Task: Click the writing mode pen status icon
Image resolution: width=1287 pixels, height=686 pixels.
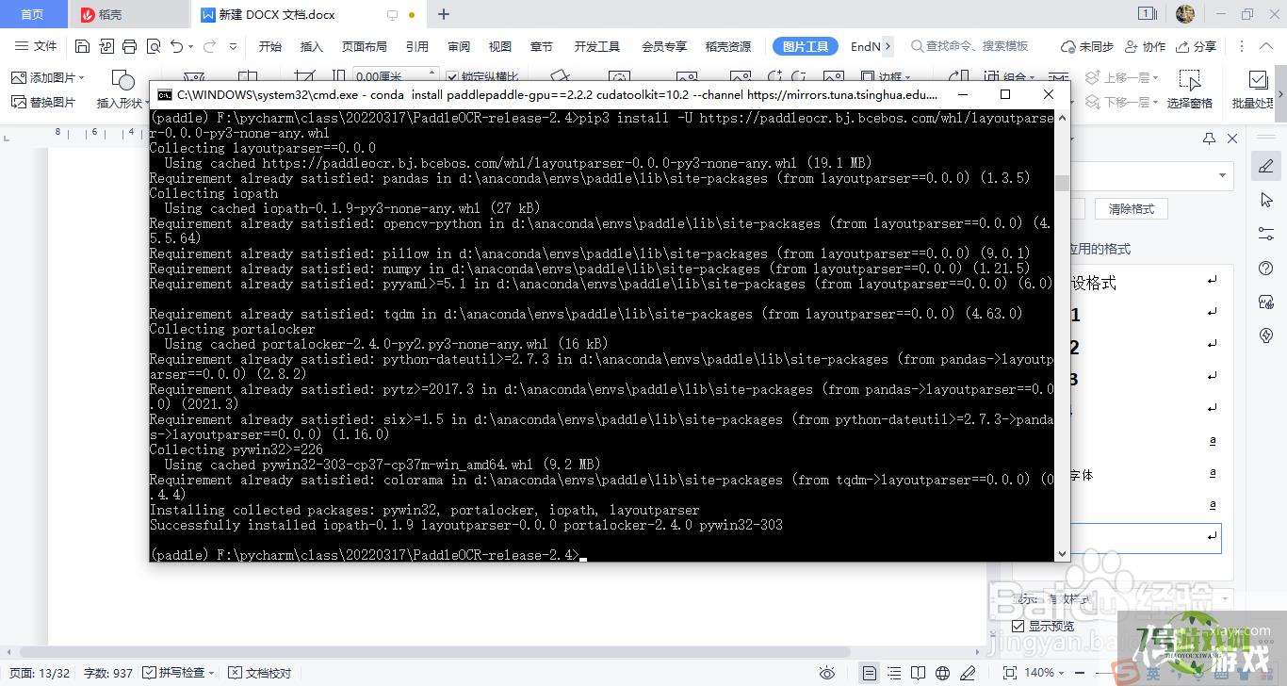Action: coord(967,673)
